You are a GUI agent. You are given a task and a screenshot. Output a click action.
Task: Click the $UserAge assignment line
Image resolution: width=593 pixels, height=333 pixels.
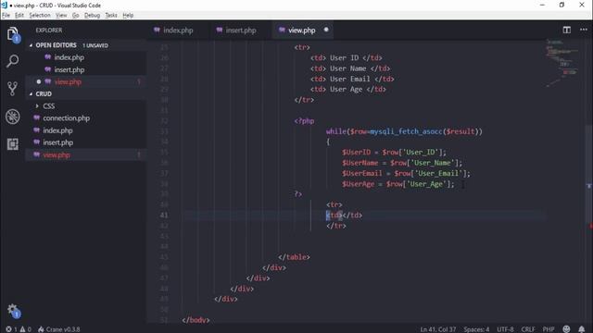coord(397,184)
